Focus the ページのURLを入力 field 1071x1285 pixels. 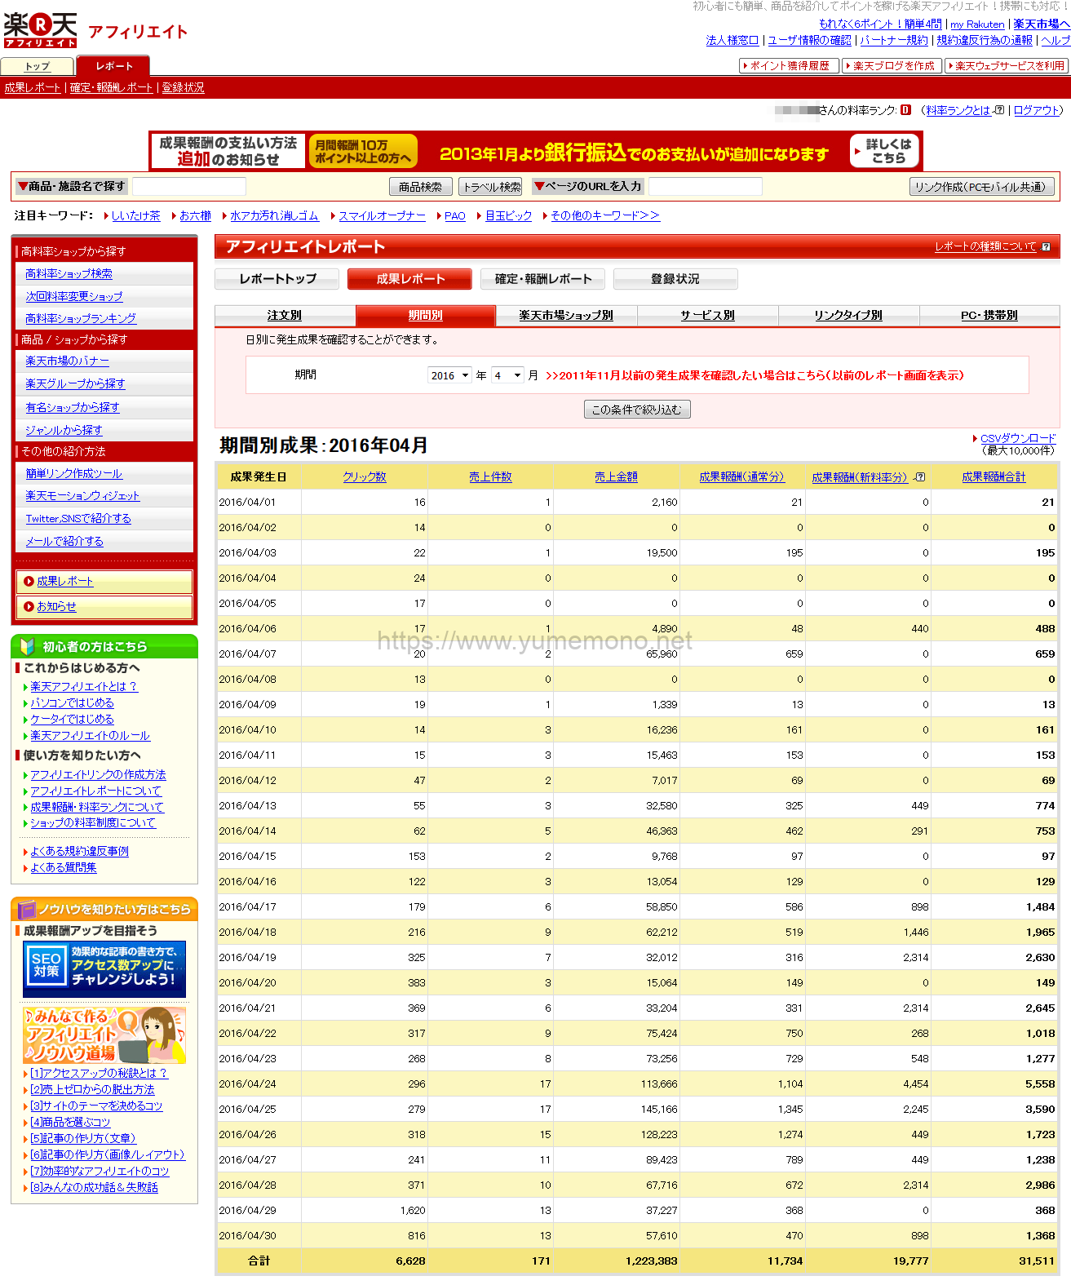(x=706, y=187)
